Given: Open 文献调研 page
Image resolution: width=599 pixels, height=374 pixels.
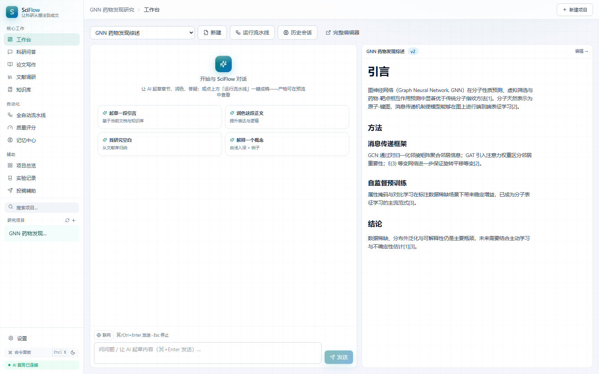Looking at the screenshot, I should click(x=42, y=77).
